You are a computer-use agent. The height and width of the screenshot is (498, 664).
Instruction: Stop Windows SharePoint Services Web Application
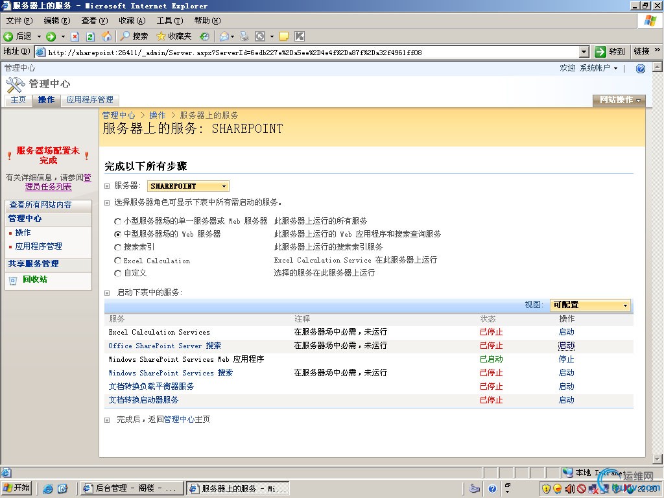[566, 359]
